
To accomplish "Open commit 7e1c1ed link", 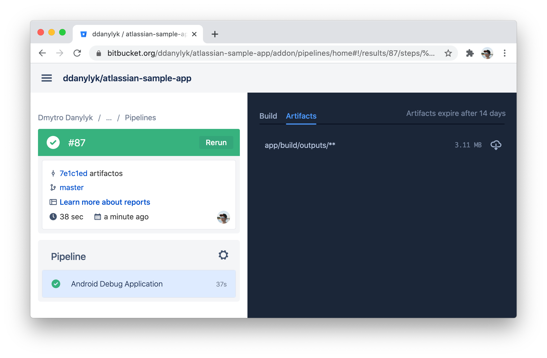I will (73, 173).
